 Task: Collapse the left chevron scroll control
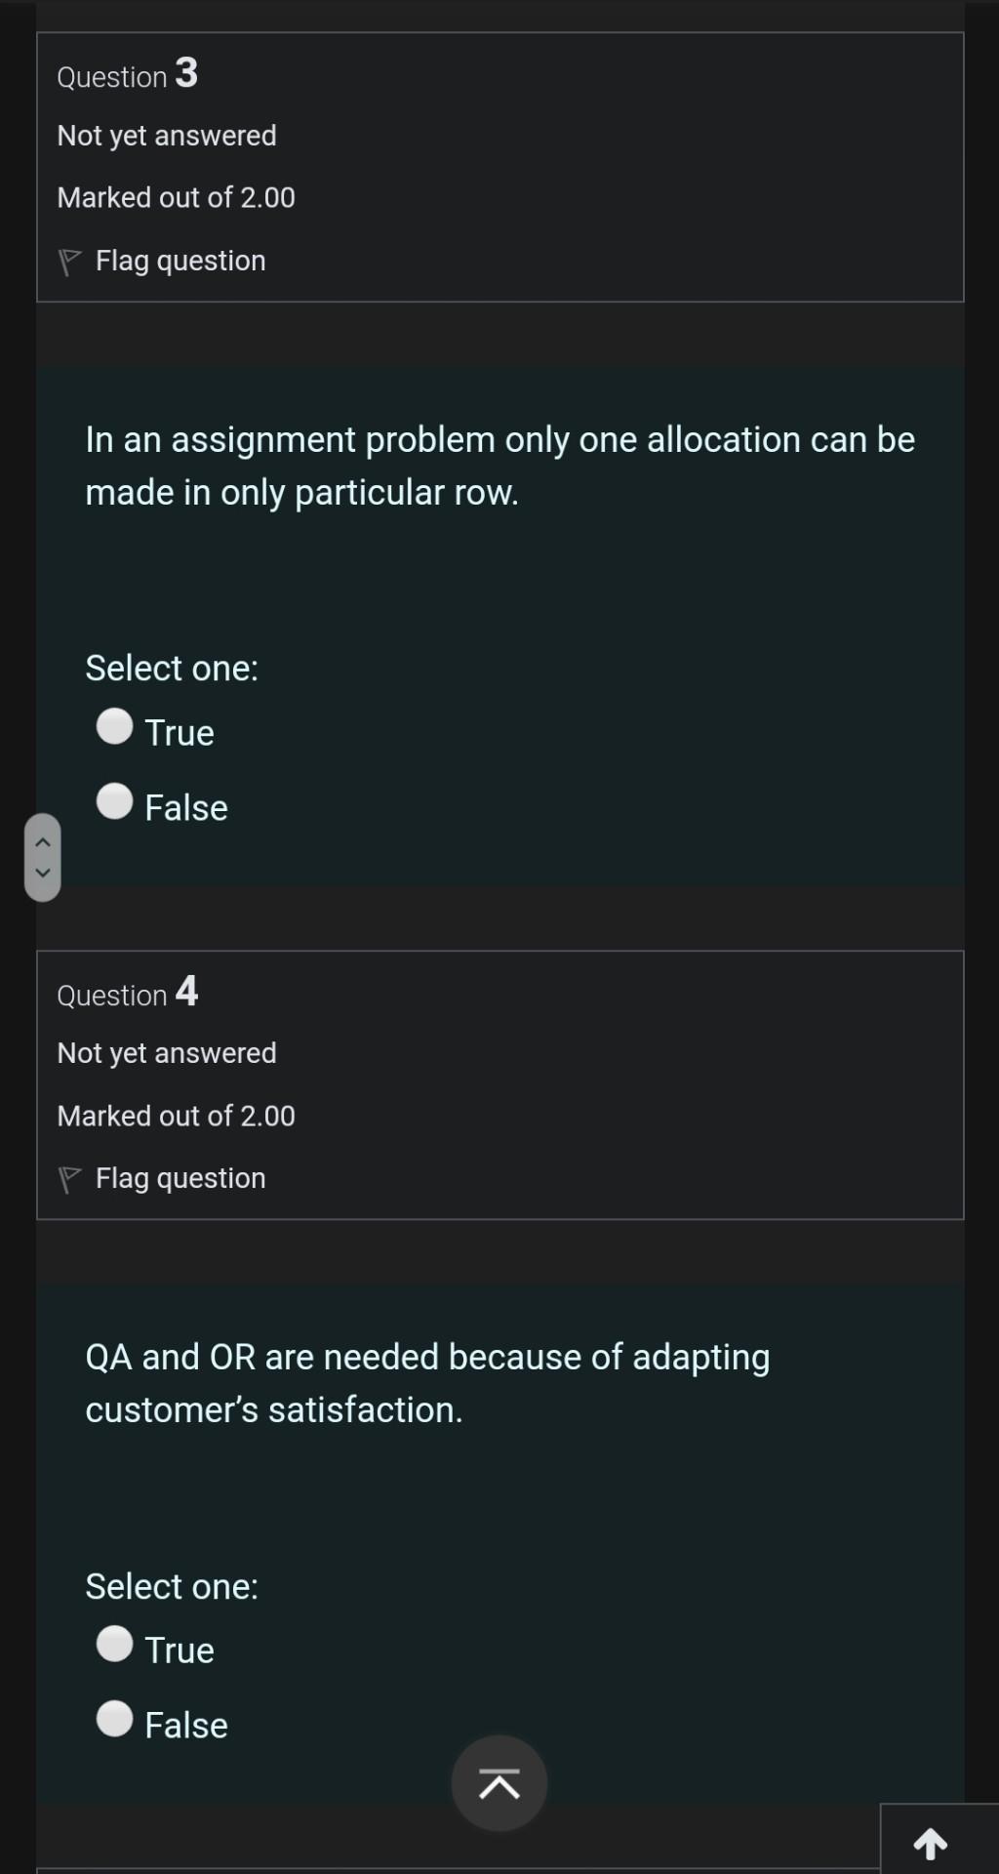[43, 855]
